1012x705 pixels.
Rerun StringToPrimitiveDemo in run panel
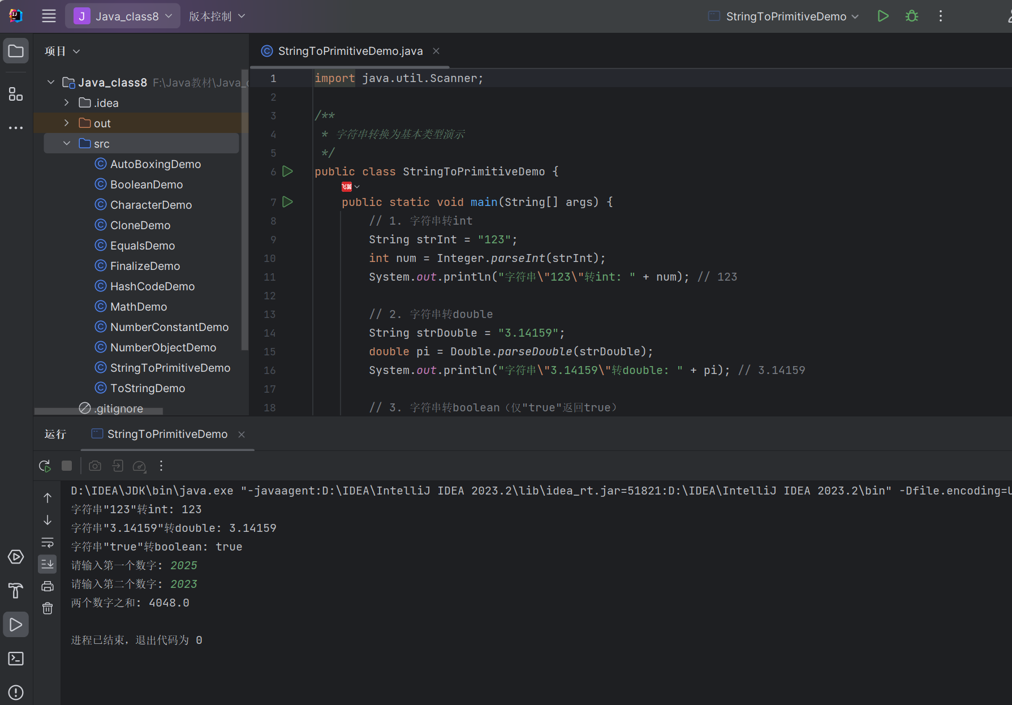point(45,466)
